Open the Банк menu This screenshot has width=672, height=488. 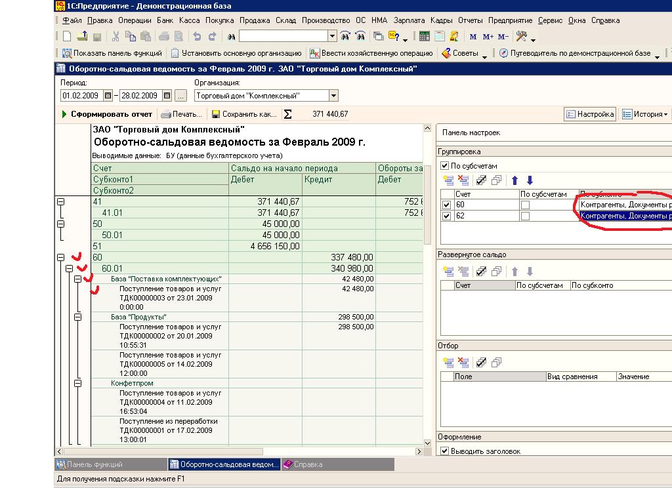click(x=165, y=20)
